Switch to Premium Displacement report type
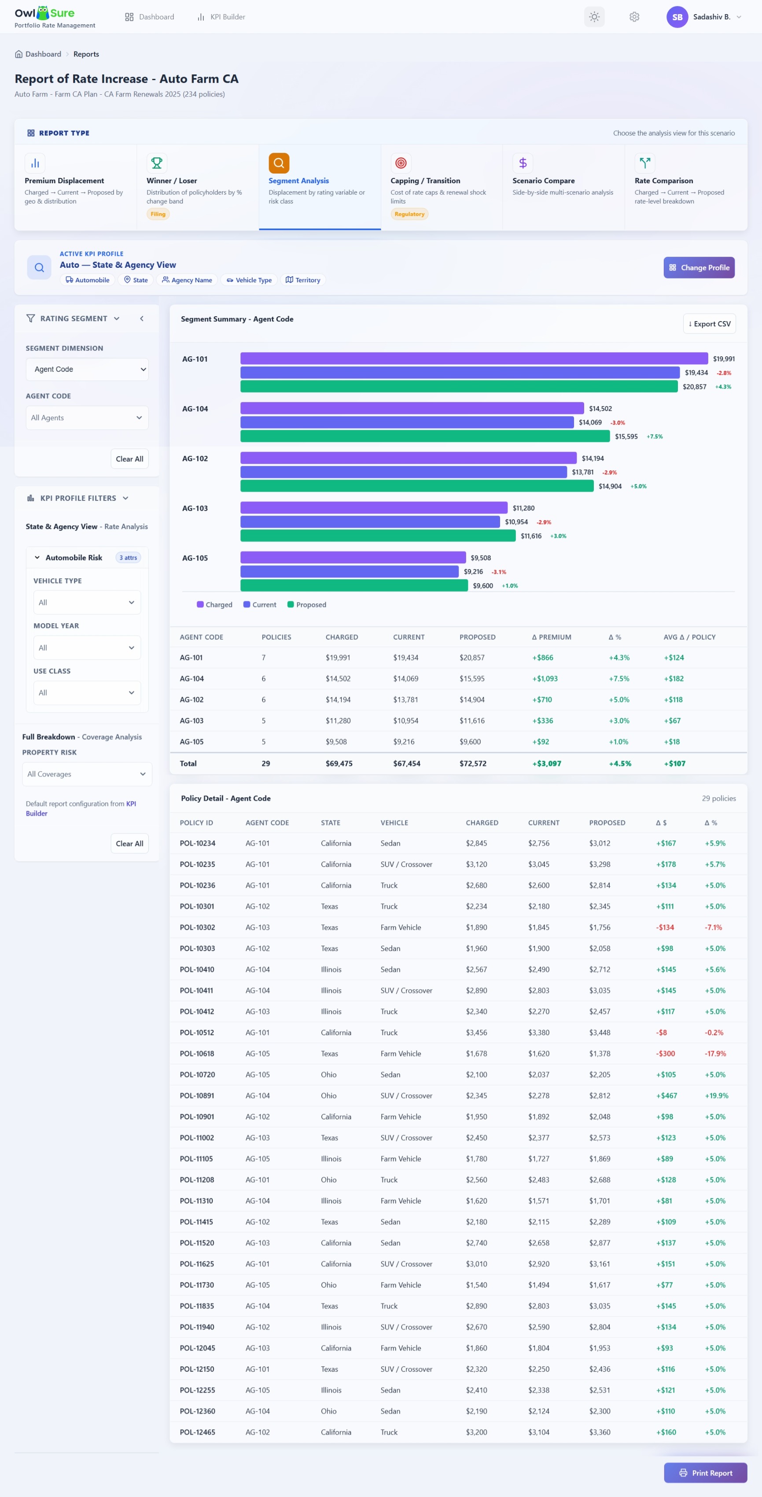762x1497 pixels. [76, 187]
